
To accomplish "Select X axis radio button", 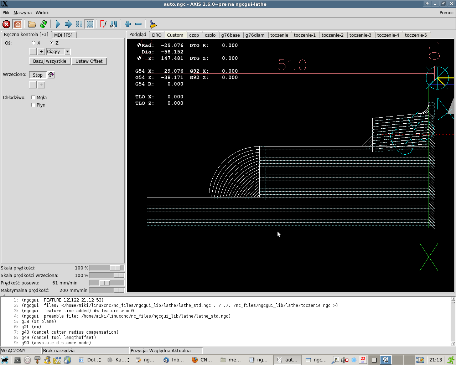I will tap(33, 43).
